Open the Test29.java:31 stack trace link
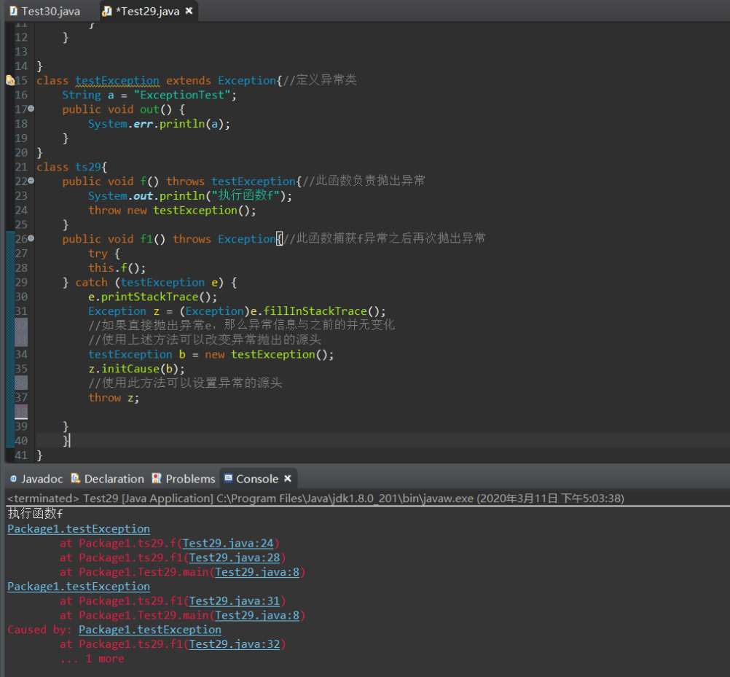This screenshot has height=677, width=730. 235,601
